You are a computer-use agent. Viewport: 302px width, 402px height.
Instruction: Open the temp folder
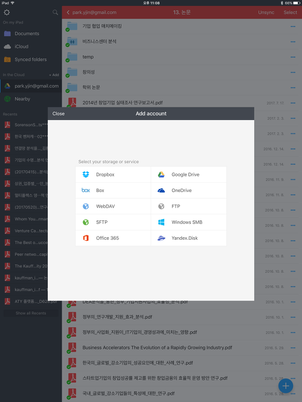(x=182, y=57)
